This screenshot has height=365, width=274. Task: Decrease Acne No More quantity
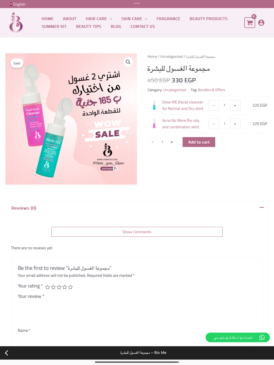(214, 124)
